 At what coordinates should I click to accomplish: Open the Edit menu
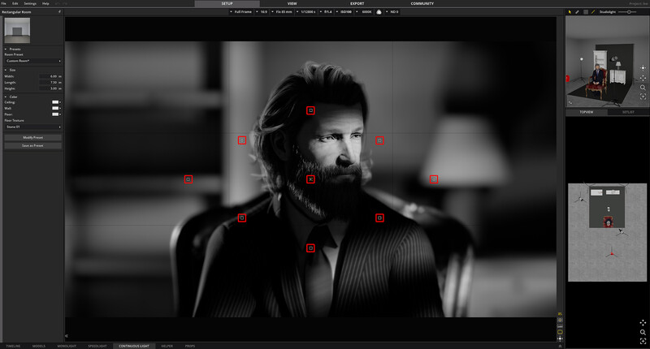pos(15,3)
